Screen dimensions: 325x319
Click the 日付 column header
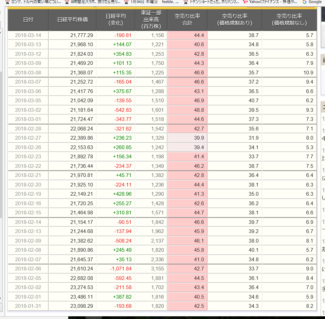pyautogui.click(x=28, y=19)
